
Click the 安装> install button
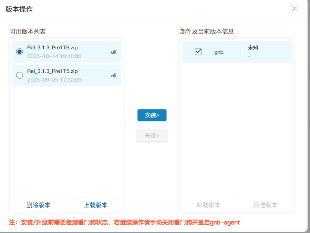152,115
